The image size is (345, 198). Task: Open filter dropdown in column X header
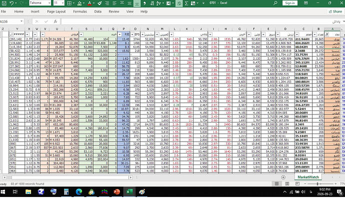(x=27, y=34)
